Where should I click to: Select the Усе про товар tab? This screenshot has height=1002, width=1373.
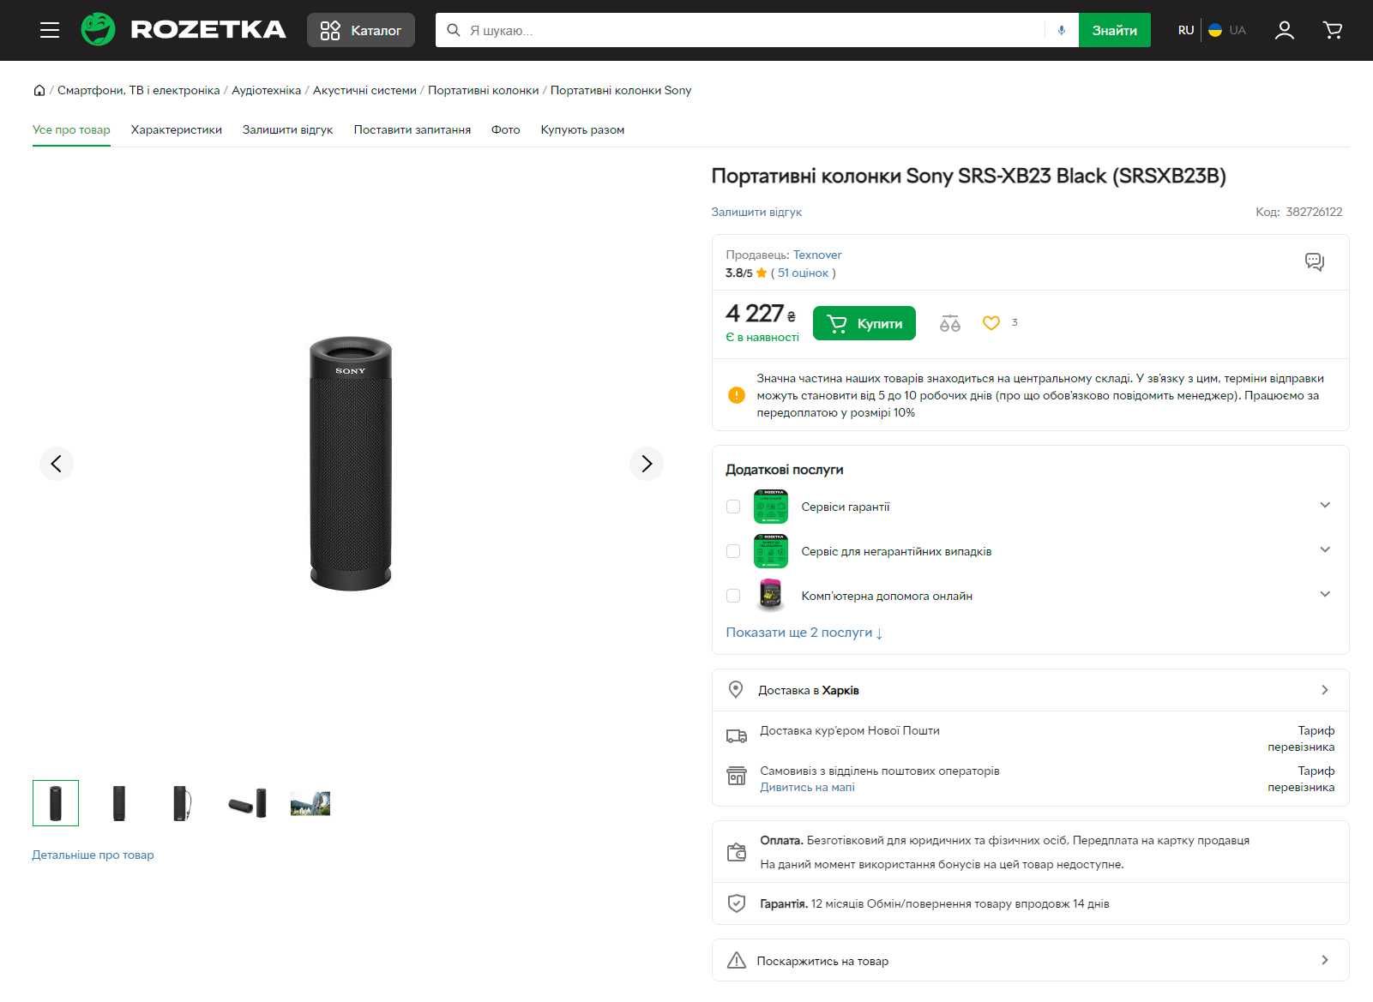(71, 129)
